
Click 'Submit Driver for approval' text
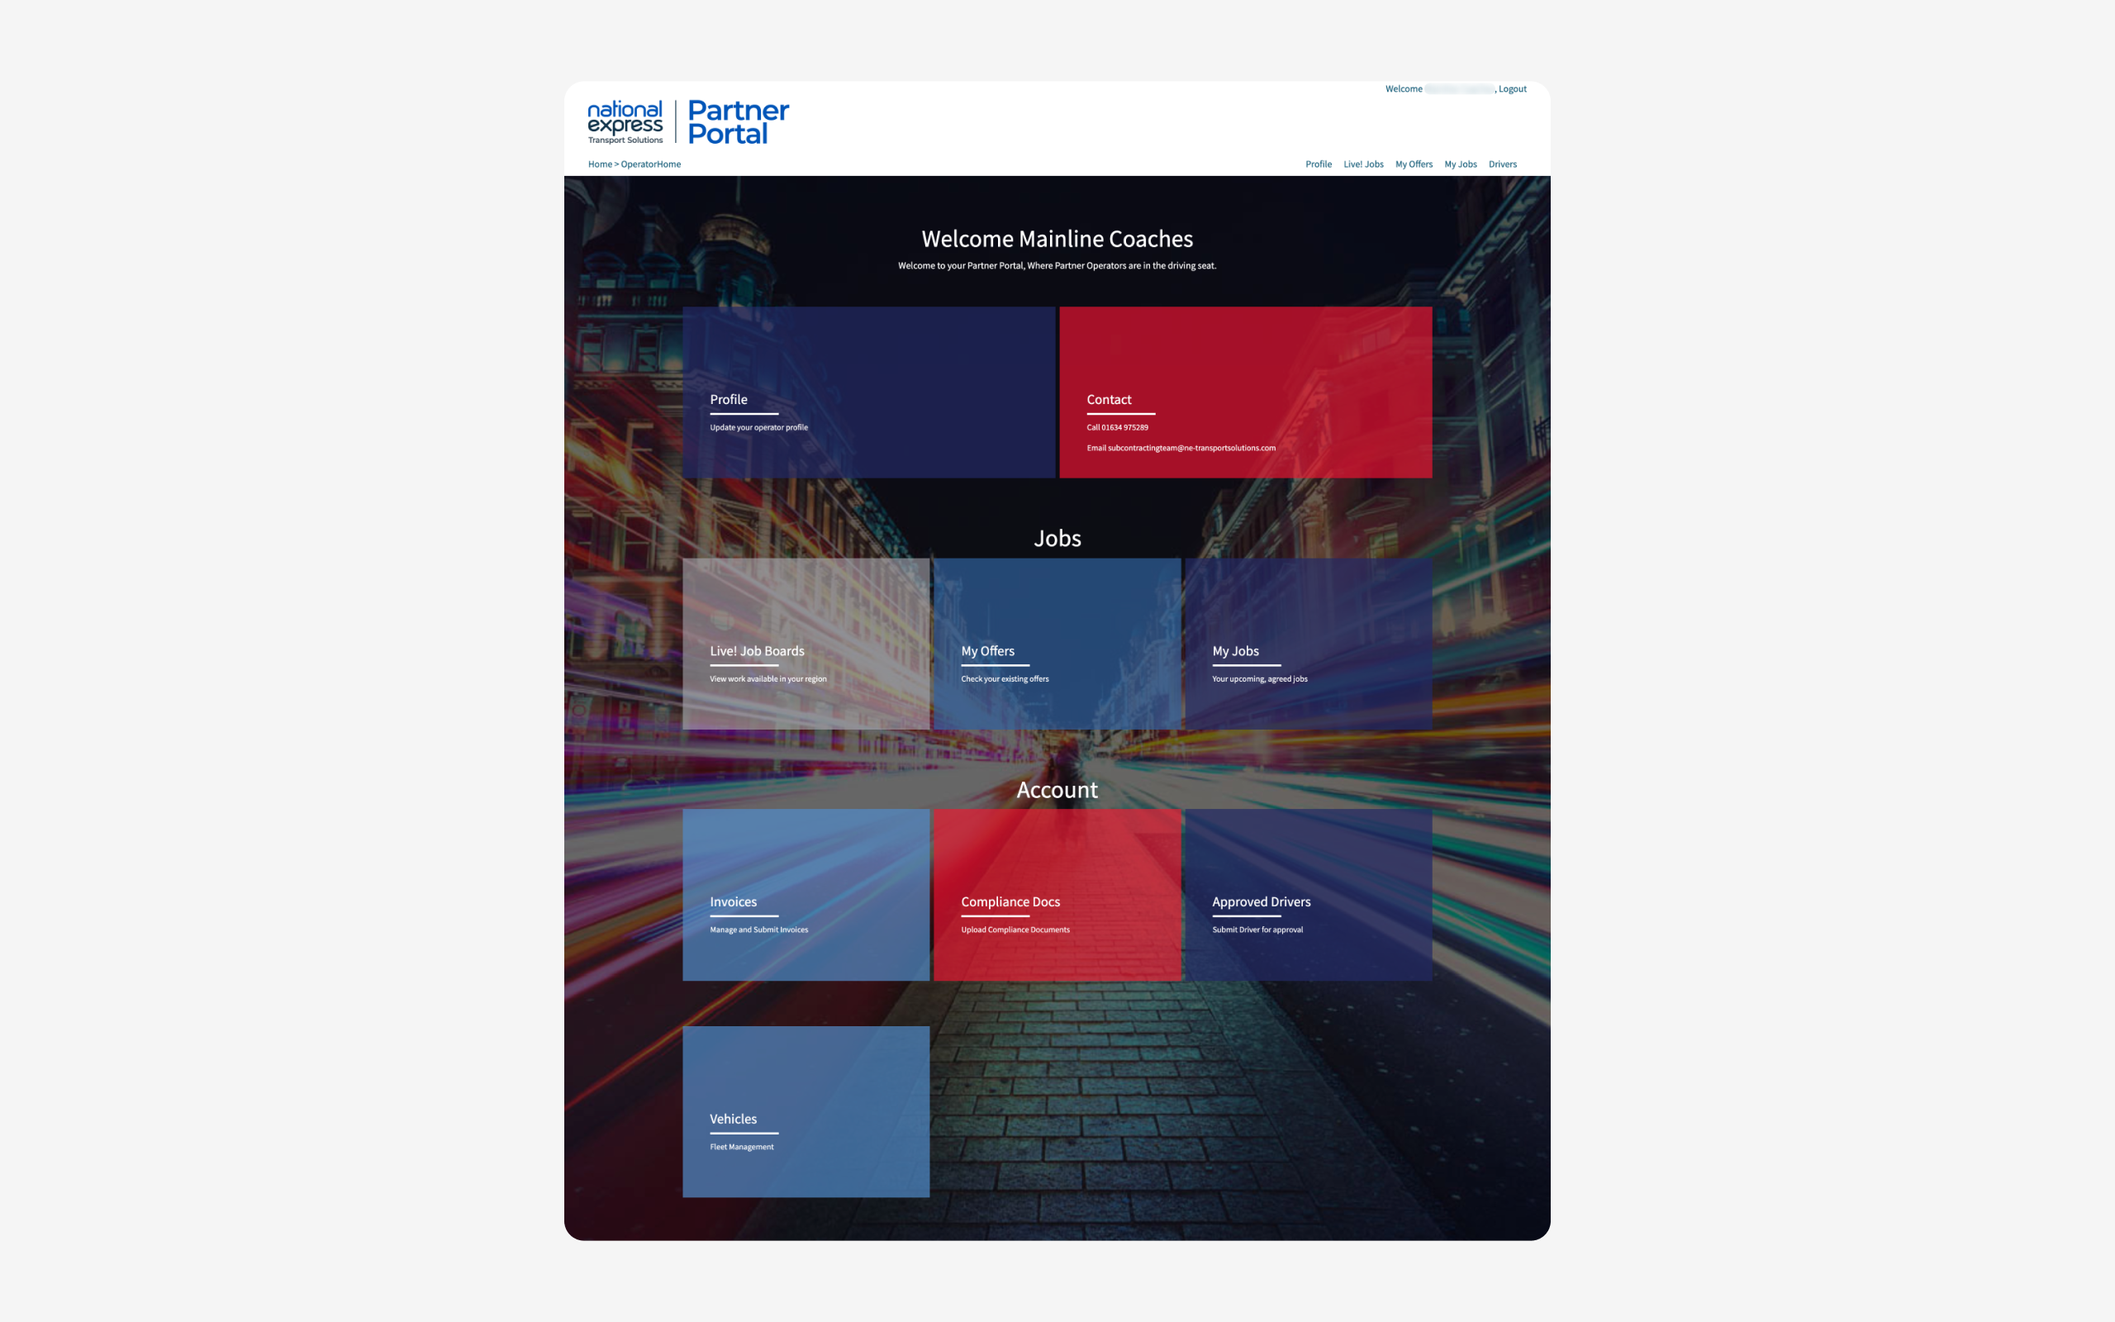(x=1257, y=930)
